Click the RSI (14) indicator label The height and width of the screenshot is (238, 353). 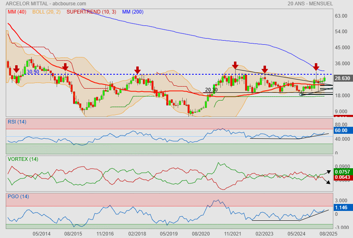pyautogui.click(x=17, y=122)
